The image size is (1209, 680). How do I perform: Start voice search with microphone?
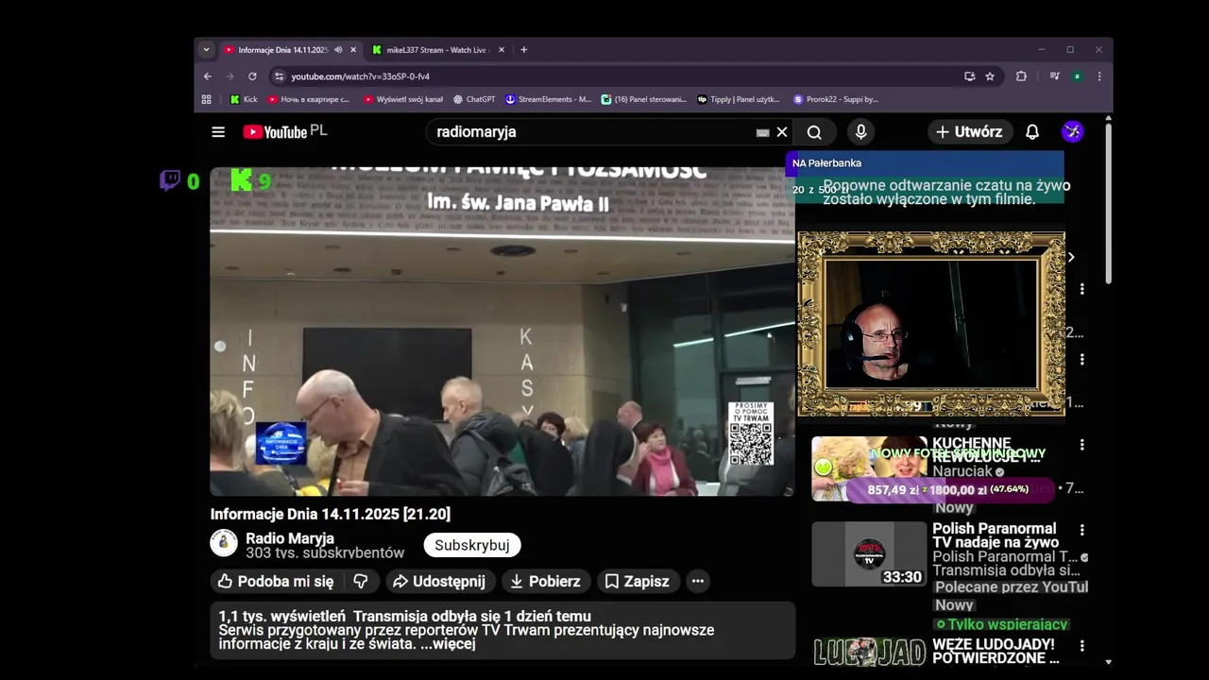point(860,132)
